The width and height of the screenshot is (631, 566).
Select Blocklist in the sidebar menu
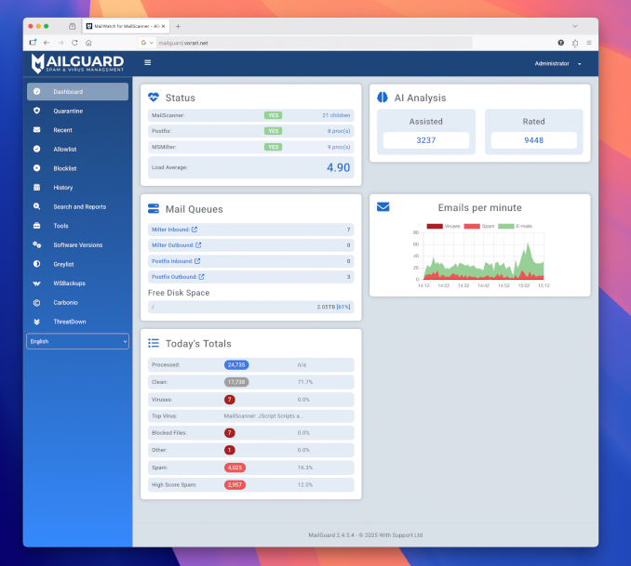coord(64,168)
